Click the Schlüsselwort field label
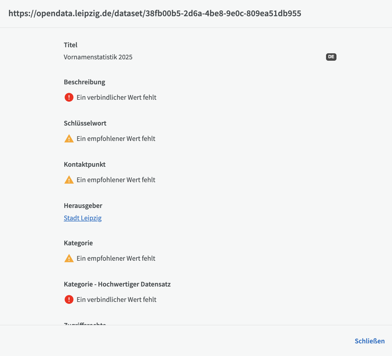392x356 pixels. coord(85,123)
